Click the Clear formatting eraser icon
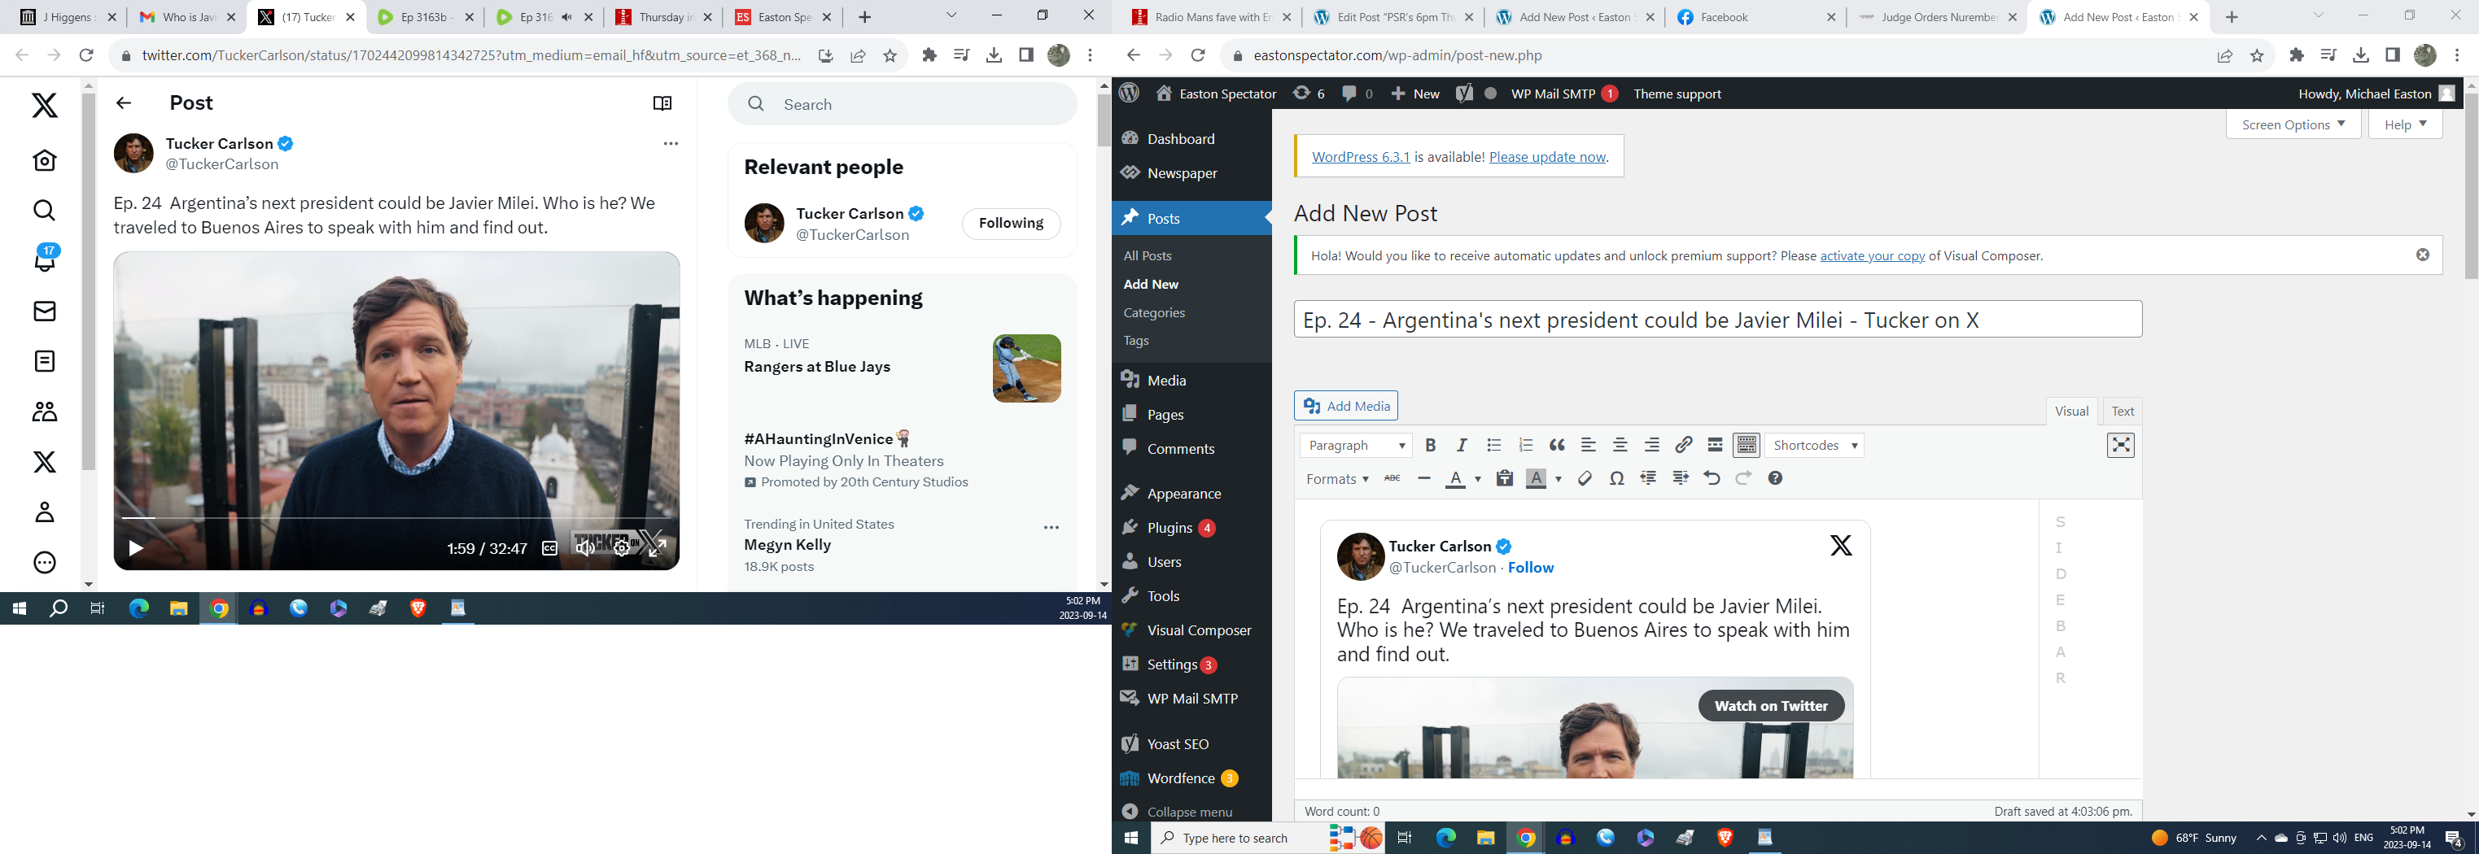2479x854 pixels. click(1585, 479)
